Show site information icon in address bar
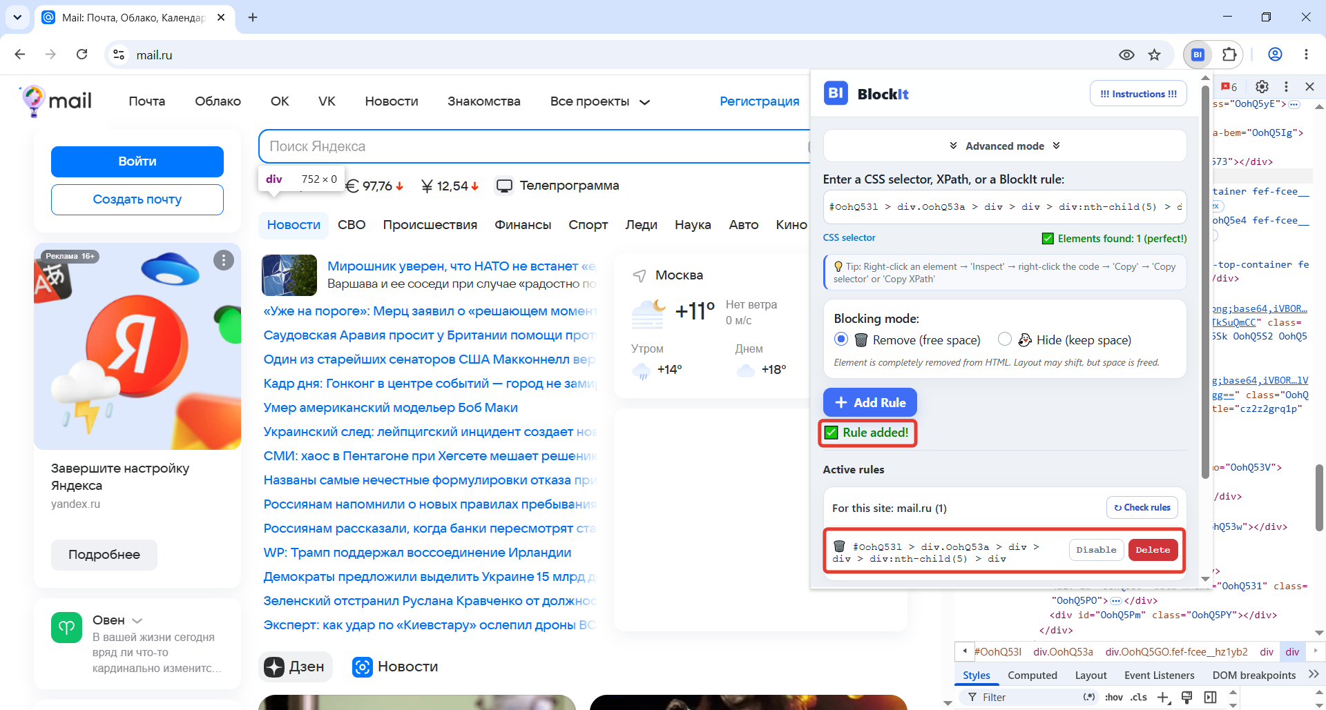 (x=119, y=55)
